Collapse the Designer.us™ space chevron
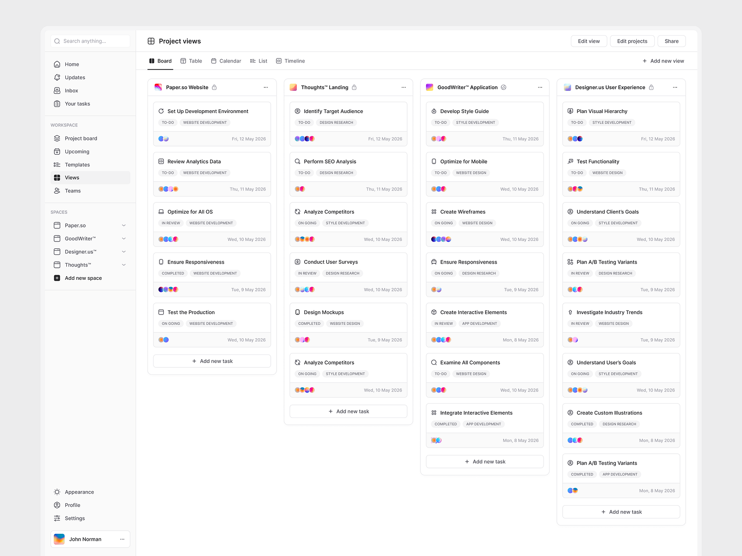Viewport: 742px width, 556px height. click(x=123, y=252)
